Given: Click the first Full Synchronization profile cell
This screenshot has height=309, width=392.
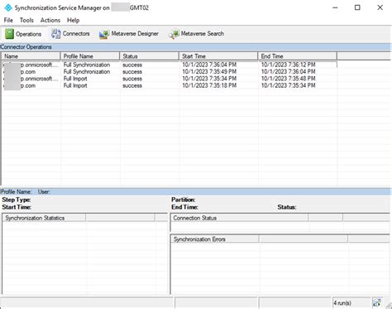Looking at the screenshot, I should [x=87, y=65].
